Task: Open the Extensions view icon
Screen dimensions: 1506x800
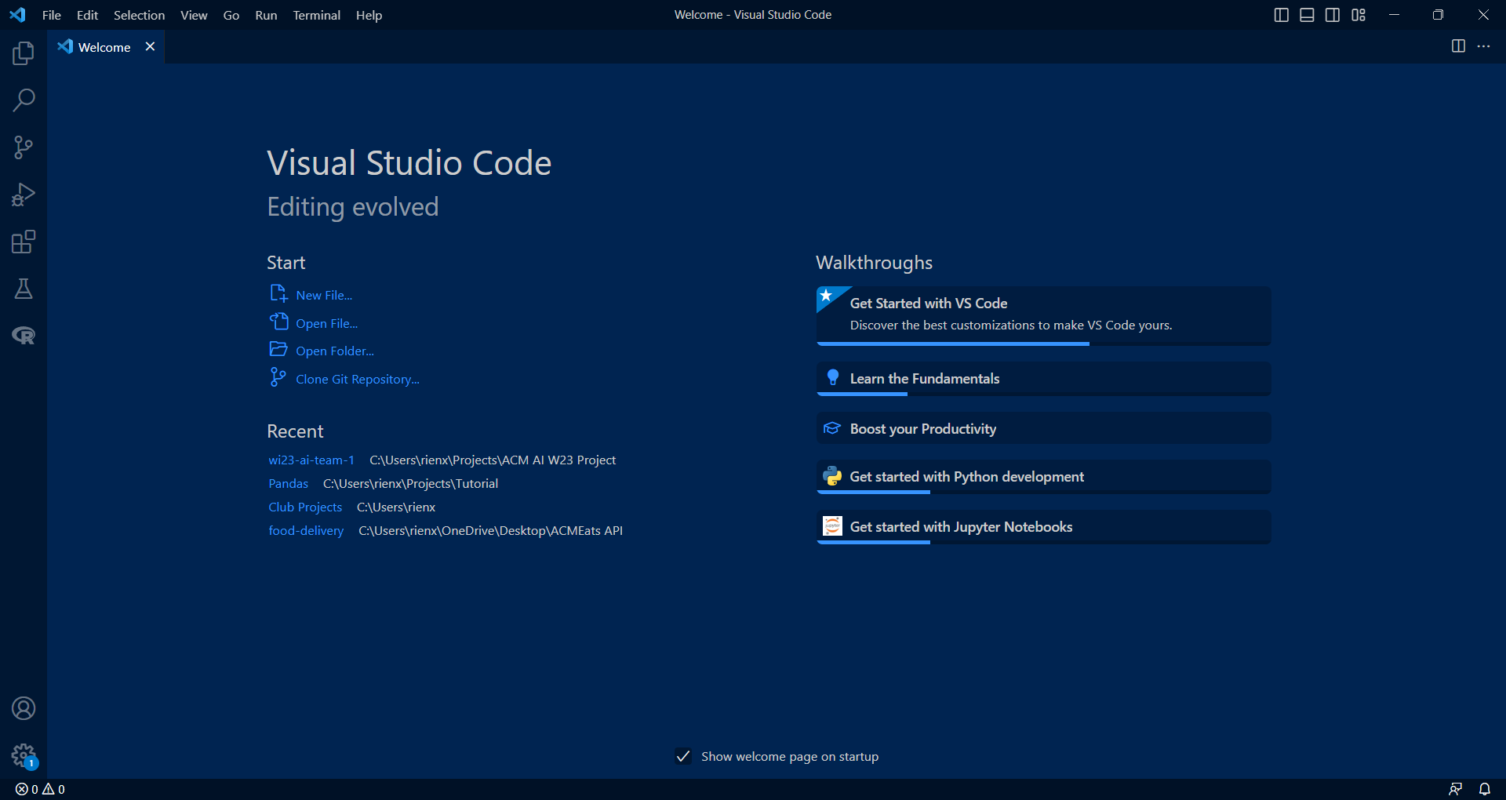Action: pyautogui.click(x=24, y=242)
